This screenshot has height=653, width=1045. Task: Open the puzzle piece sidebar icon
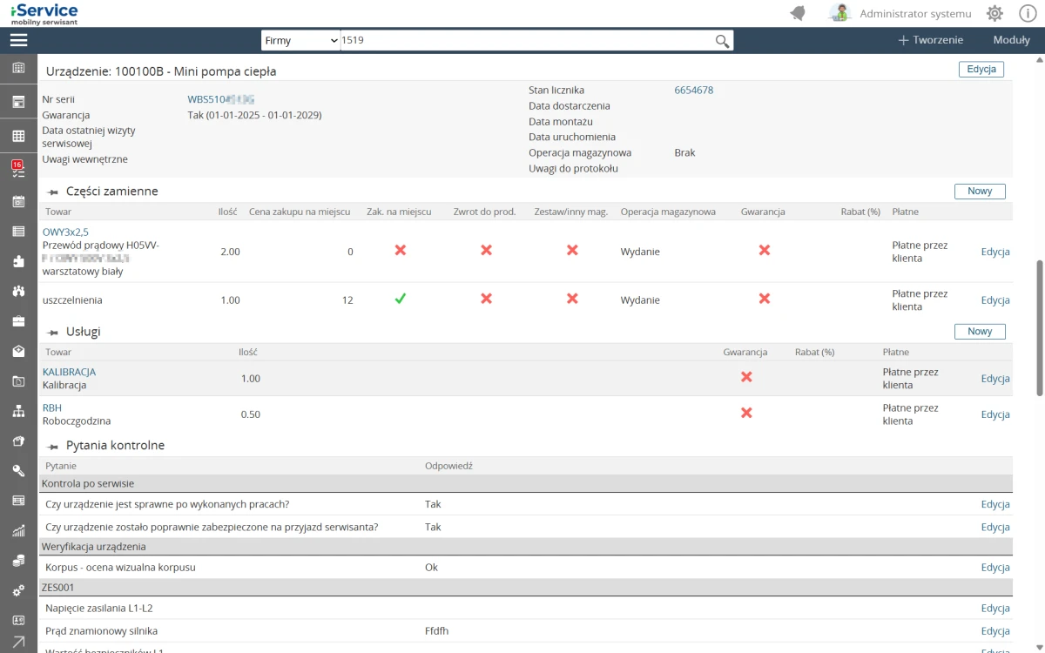click(17, 261)
